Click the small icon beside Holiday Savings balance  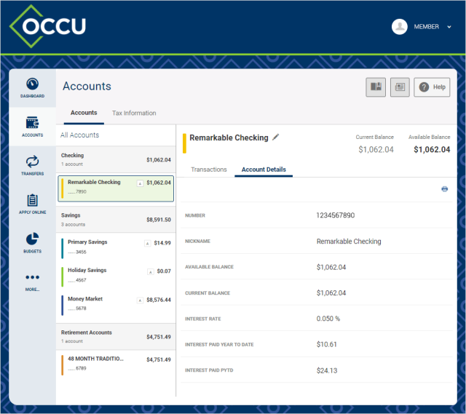pos(151,271)
